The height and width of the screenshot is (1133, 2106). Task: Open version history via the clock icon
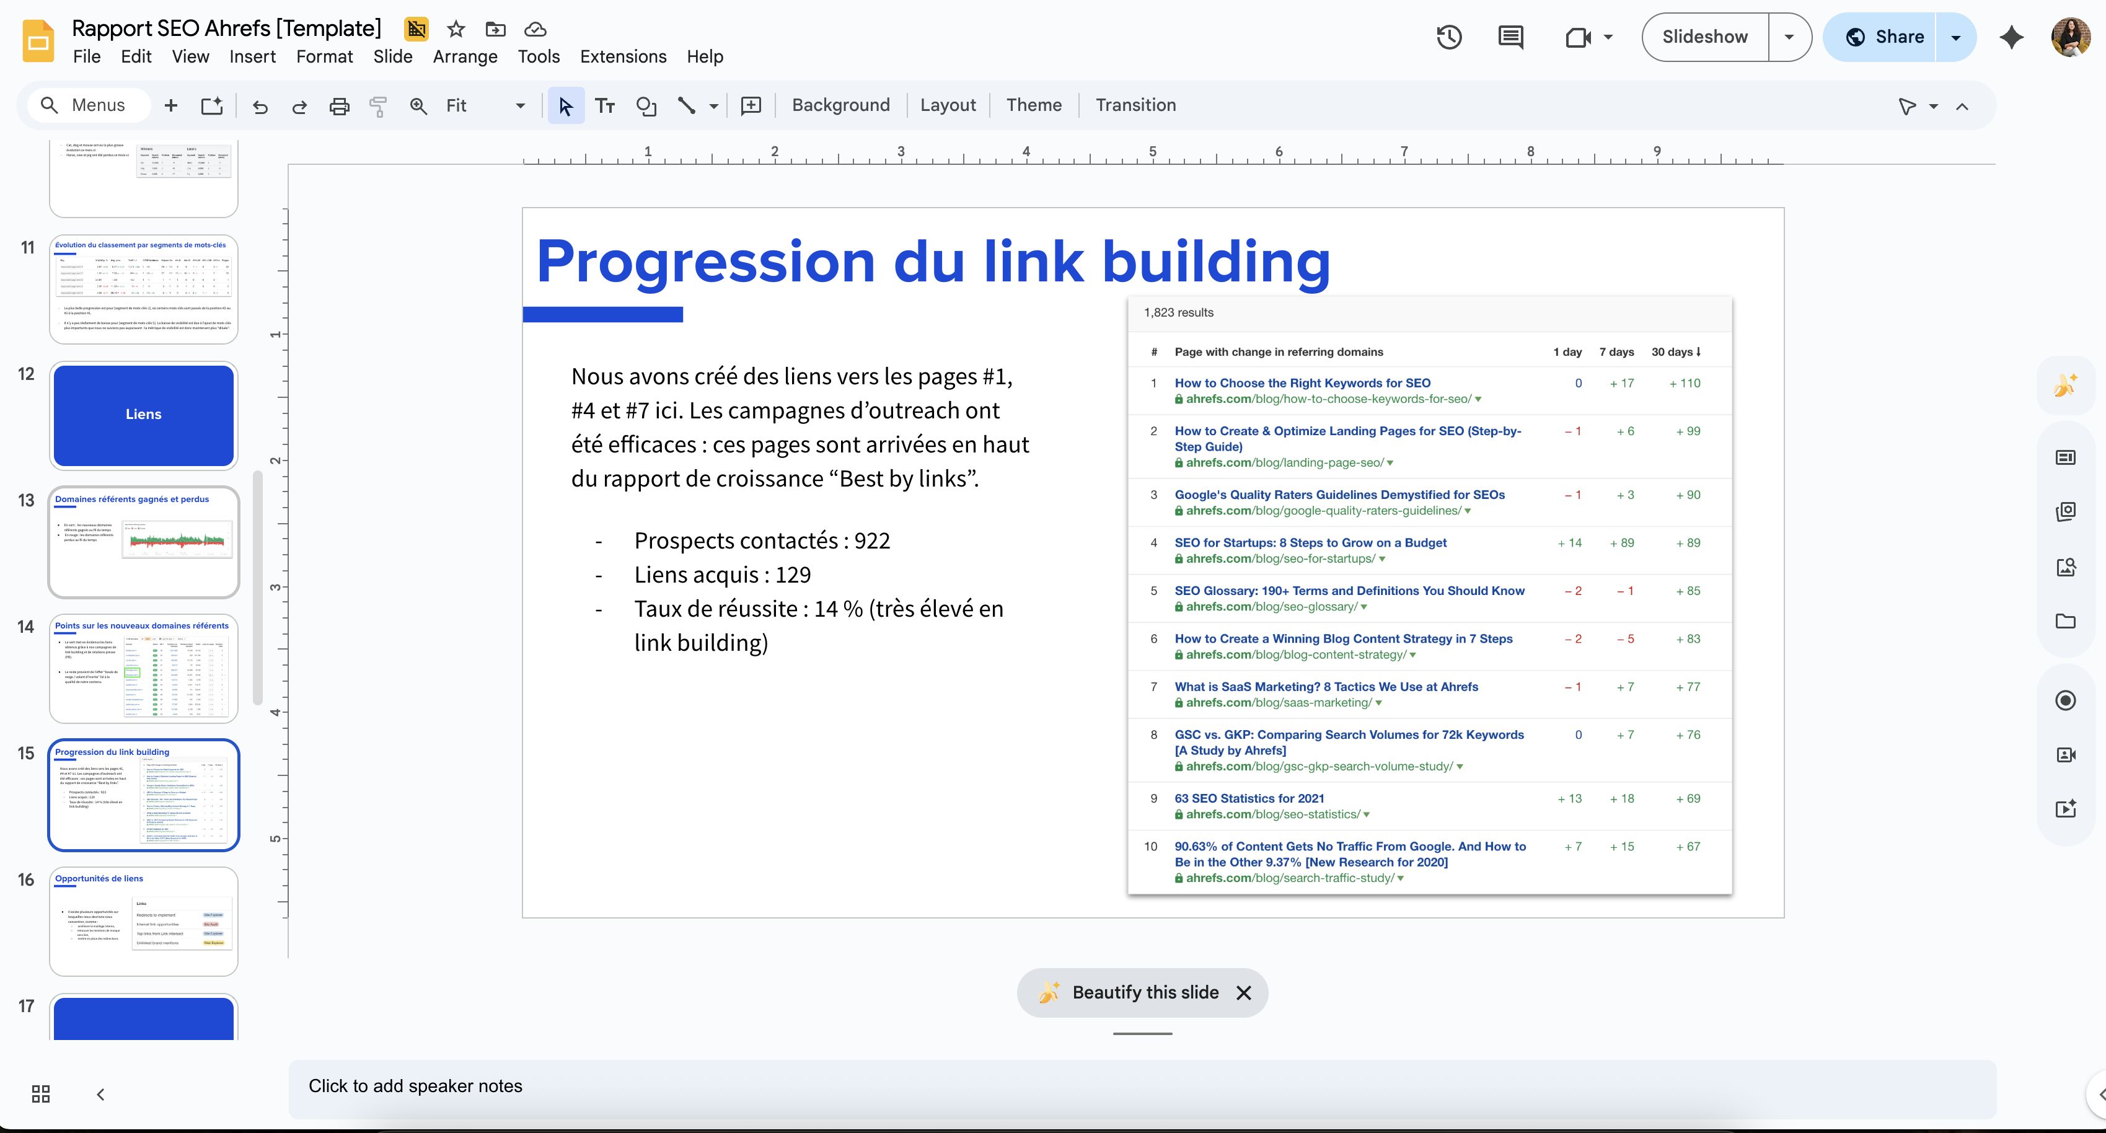pos(1448,37)
